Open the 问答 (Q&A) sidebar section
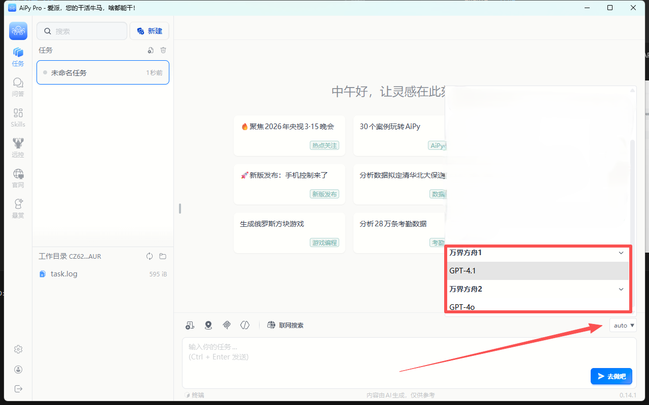 (18, 87)
